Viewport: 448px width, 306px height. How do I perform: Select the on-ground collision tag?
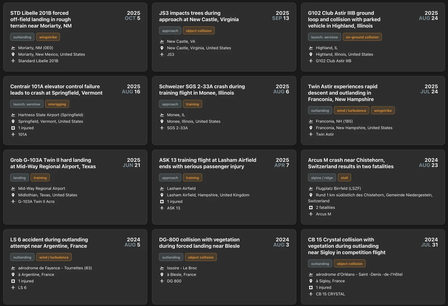coord(362,37)
